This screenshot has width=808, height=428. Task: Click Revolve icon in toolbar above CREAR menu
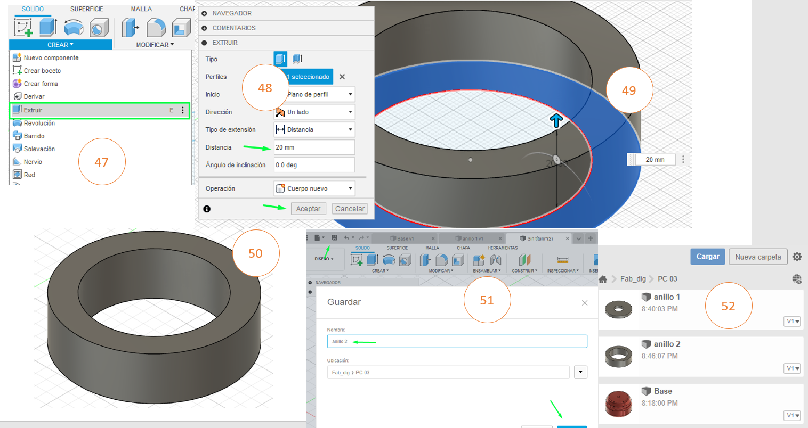pyautogui.click(x=74, y=28)
